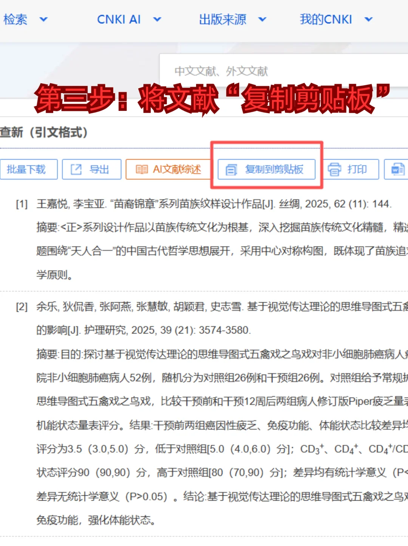Select the 检索 menu item
Viewport: 408px width, 546px height.
pyautogui.click(x=14, y=19)
